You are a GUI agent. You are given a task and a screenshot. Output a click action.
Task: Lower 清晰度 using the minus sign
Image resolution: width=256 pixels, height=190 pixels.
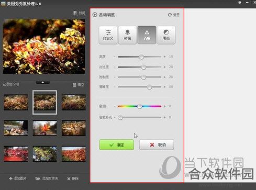click(x=115, y=87)
